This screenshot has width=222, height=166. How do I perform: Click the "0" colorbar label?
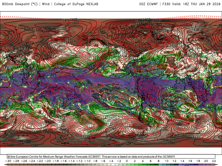pyautogui.click(x=127, y=161)
